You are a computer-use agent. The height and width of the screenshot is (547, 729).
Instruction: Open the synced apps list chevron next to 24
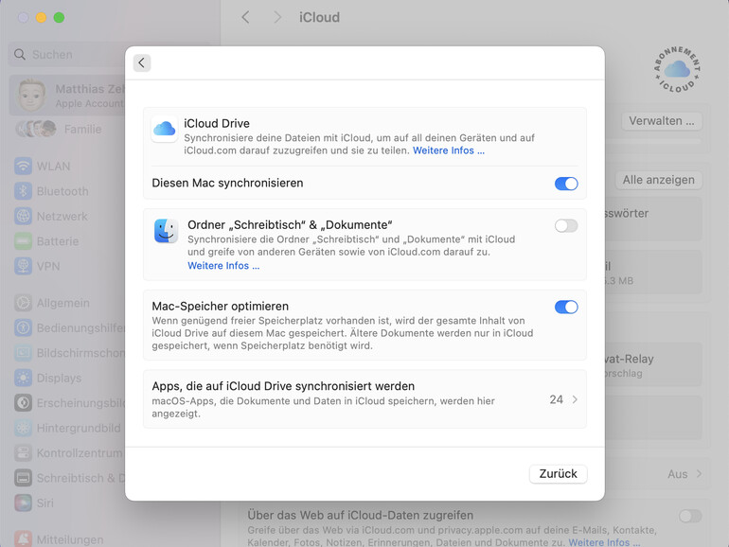coord(575,399)
